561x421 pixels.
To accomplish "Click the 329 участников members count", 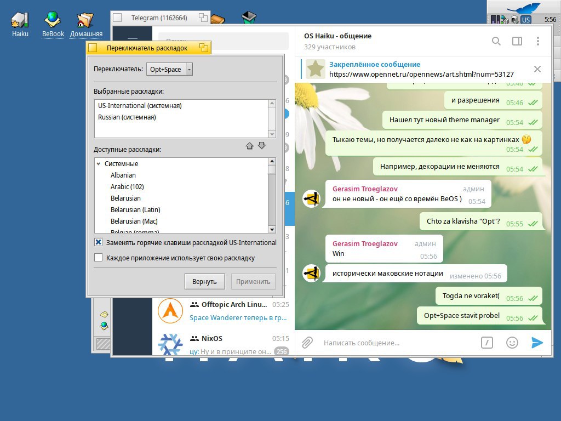I will pos(329,47).
